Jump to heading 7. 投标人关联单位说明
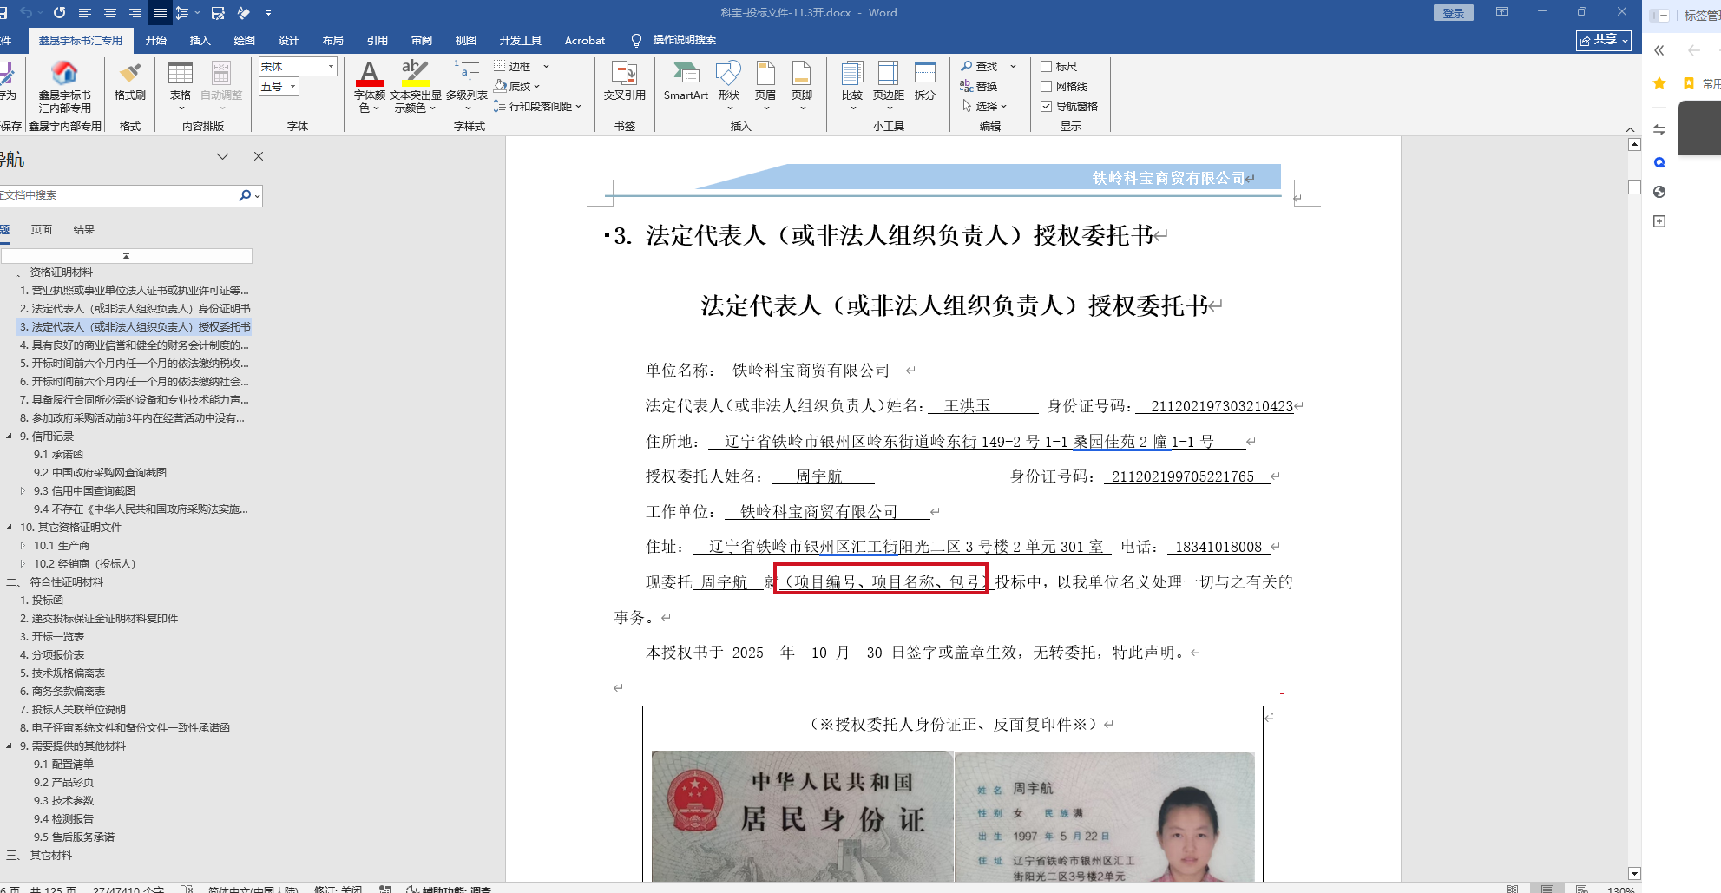Image resolution: width=1721 pixels, height=893 pixels. point(74,710)
